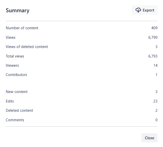Select the Views row label
Viewport: 163px width, 147px height.
click(10, 37)
